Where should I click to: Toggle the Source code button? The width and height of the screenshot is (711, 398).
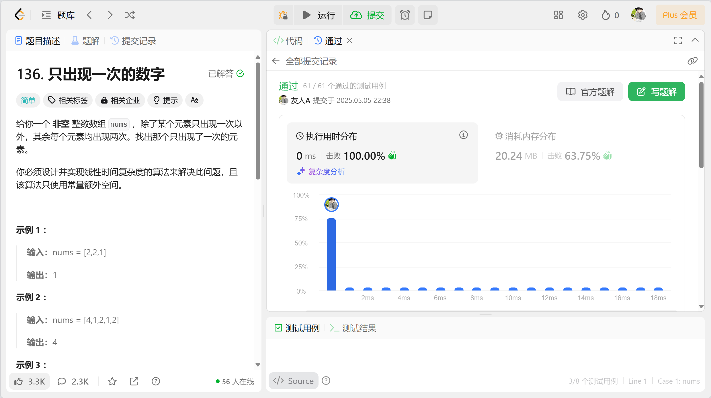(293, 381)
